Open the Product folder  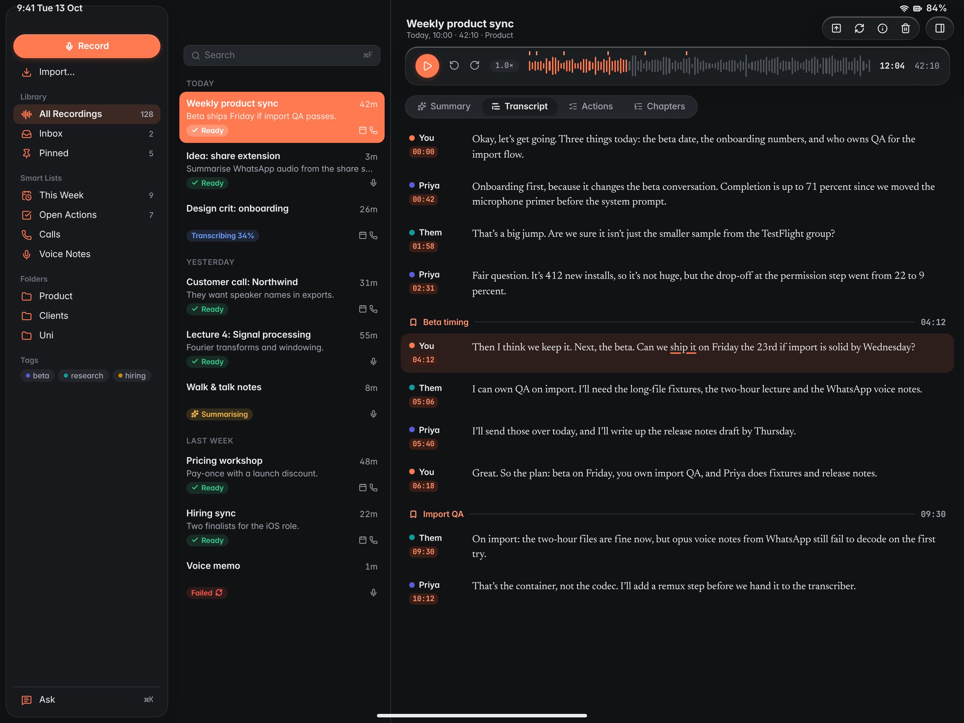pyautogui.click(x=87, y=296)
